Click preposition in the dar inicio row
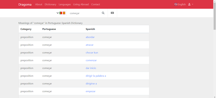The image size is (216, 98). (x=27, y=68)
